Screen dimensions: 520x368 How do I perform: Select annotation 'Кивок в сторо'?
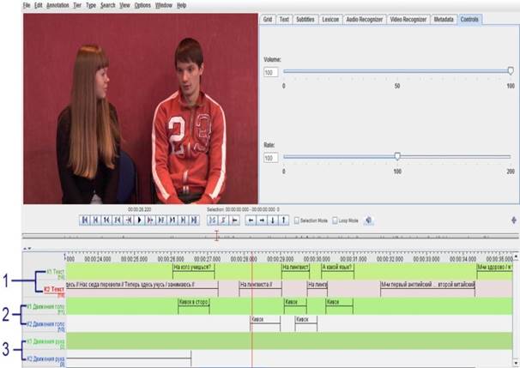click(194, 305)
